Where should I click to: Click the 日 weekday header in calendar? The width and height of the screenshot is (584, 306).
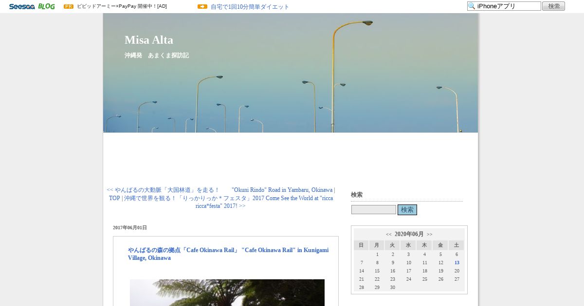tap(361, 245)
